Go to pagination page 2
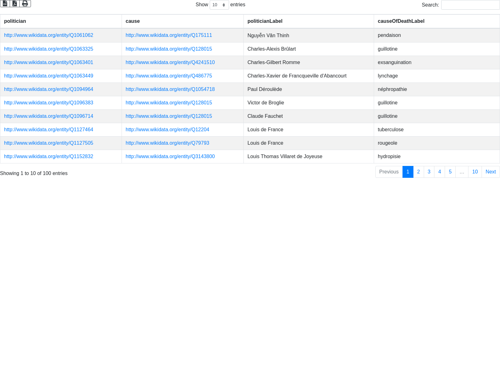500x375 pixels. [418, 172]
